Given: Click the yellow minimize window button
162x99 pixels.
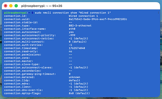Looking at the screenshot, I should click(x=11, y=6).
